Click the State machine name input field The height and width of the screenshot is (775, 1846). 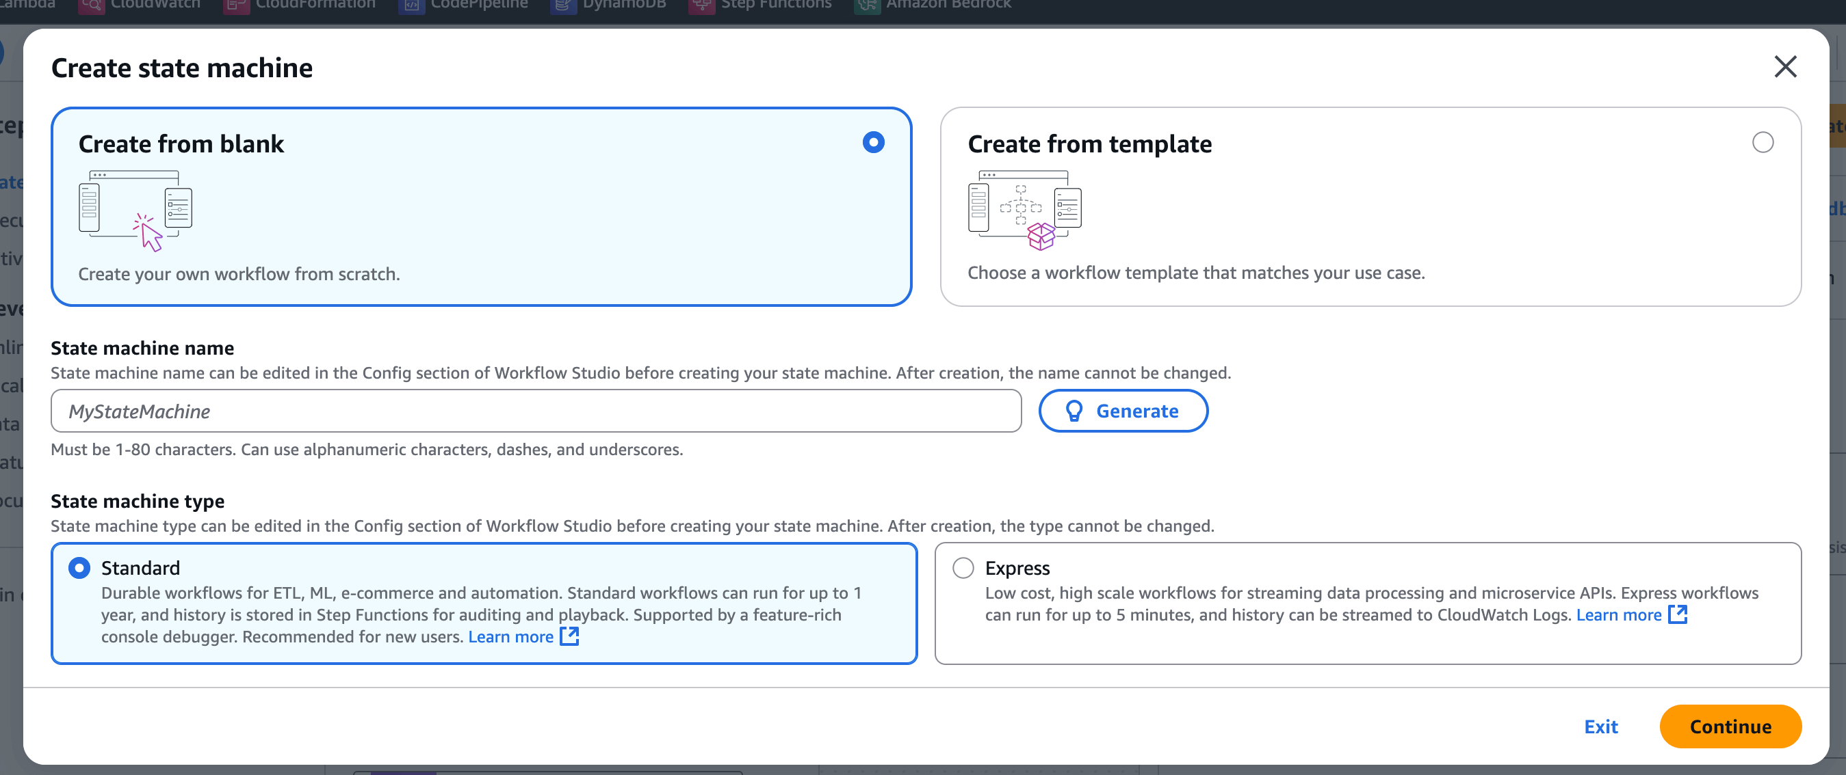pos(535,411)
